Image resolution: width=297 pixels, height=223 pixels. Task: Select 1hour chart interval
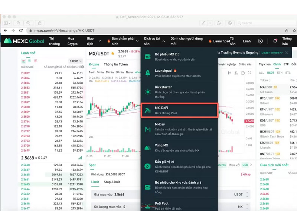pos(129,72)
